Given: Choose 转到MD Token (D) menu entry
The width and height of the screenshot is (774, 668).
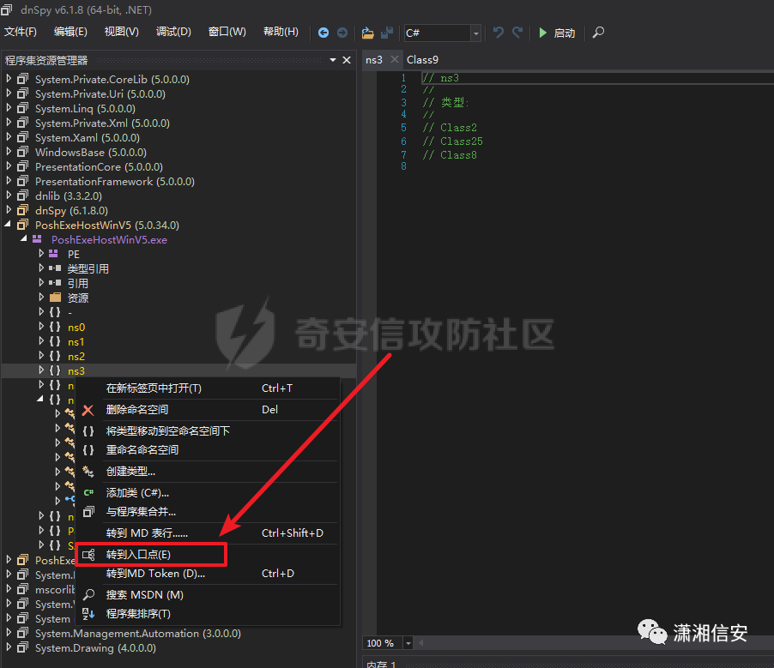Looking at the screenshot, I should point(209,574).
